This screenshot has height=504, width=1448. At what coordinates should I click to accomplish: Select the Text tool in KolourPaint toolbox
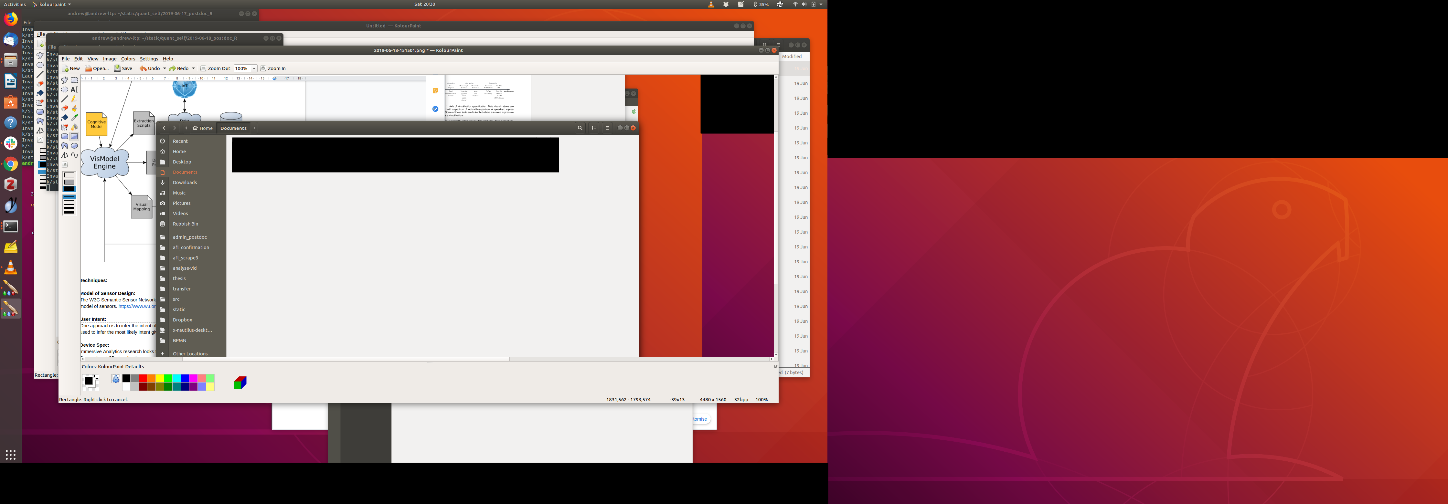pyautogui.click(x=74, y=89)
